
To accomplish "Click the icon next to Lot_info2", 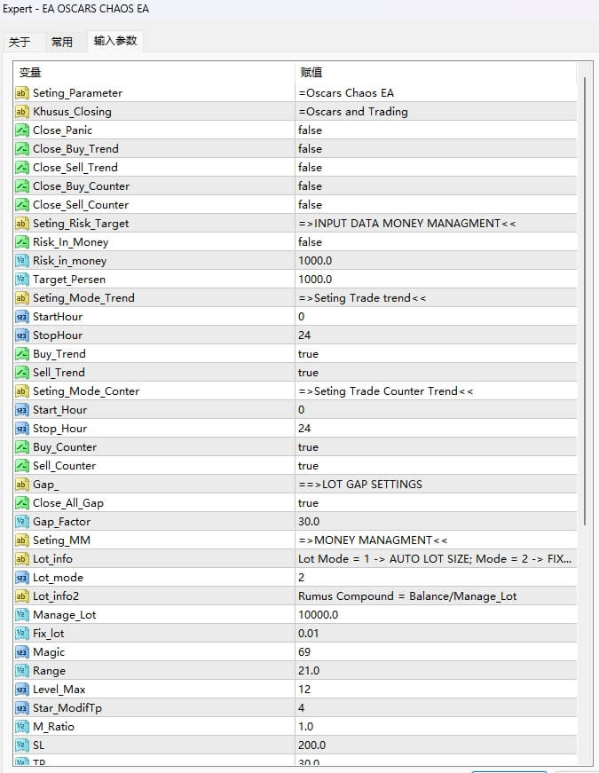I will pos(22,596).
